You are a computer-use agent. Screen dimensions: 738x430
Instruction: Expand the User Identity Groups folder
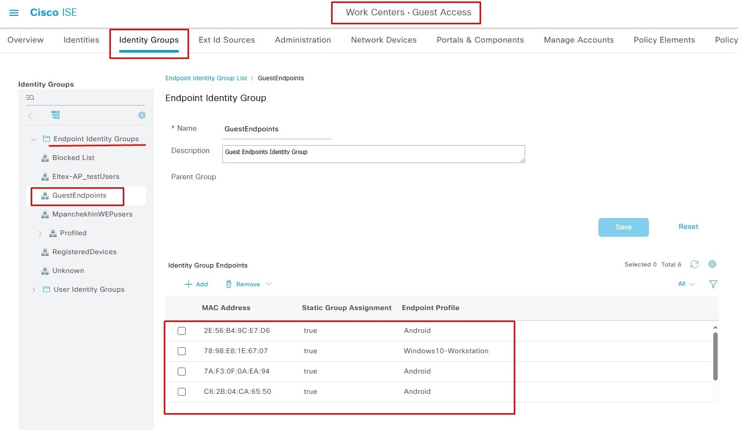[x=33, y=290]
